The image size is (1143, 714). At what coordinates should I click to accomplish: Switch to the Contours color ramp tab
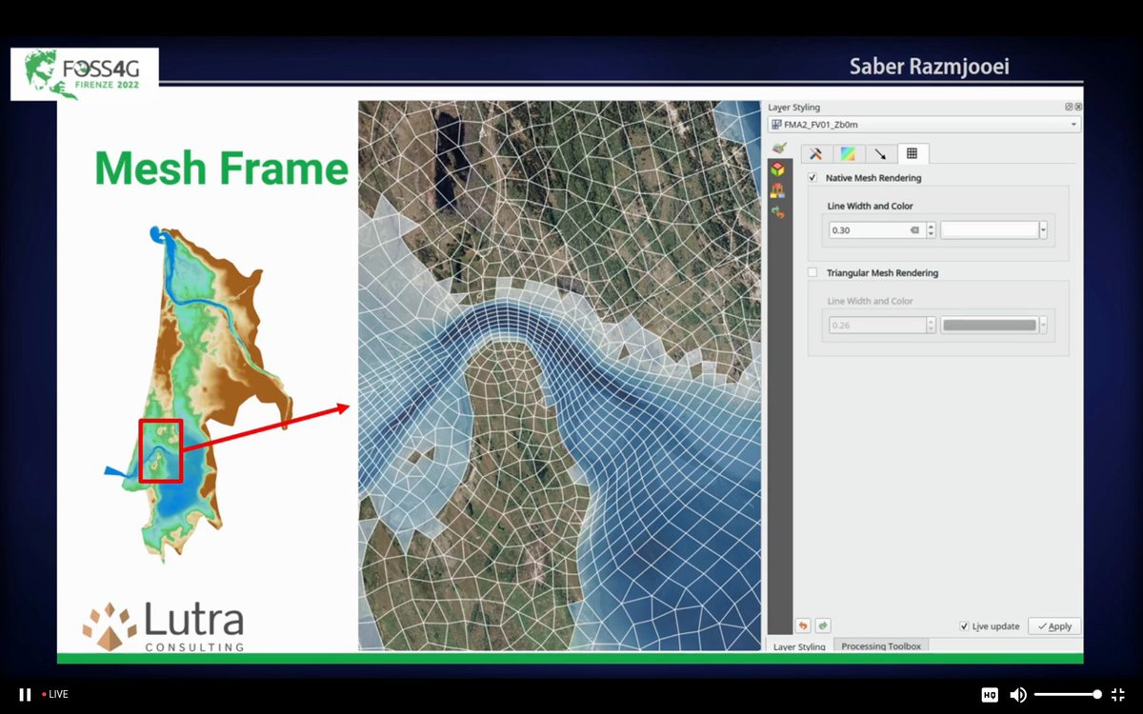pos(848,153)
